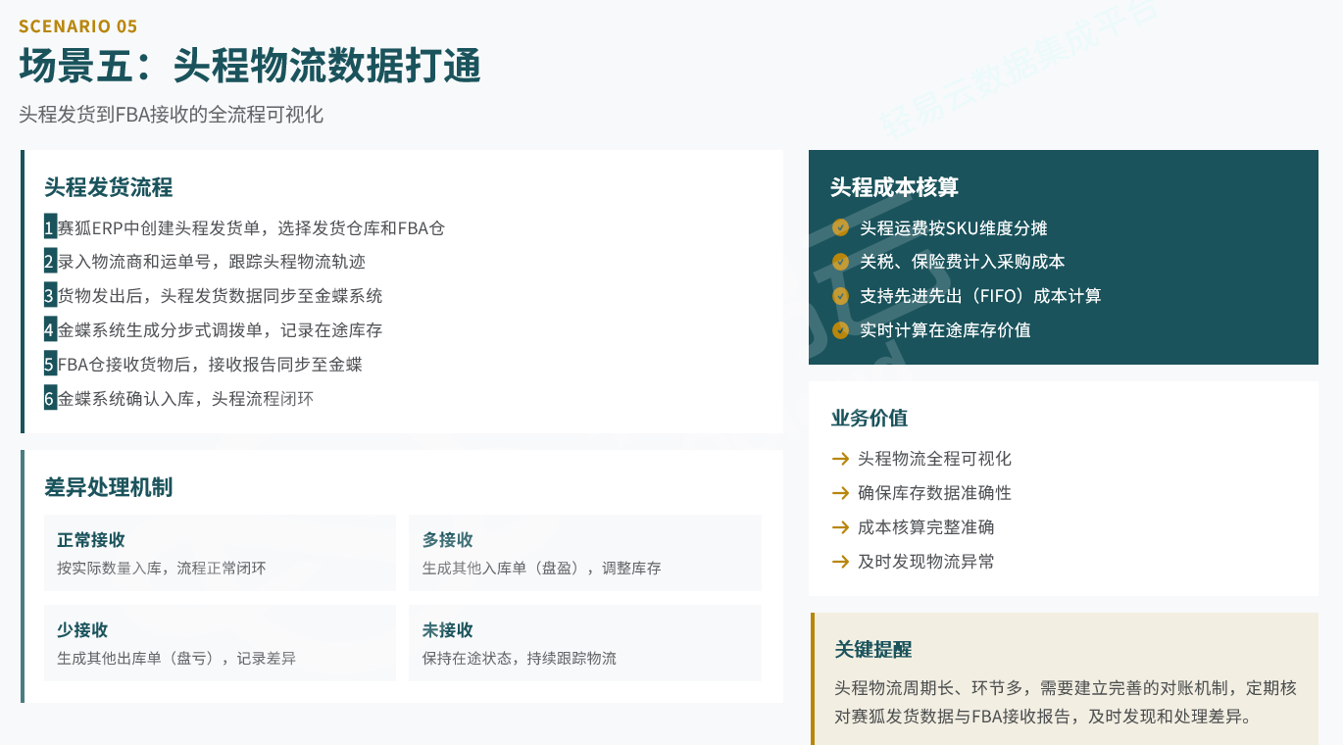Viewport: 1343px width, 745px height.
Task: Click the arrow icon before 头程物流全程可视化
Action: [x=840, y=459]
